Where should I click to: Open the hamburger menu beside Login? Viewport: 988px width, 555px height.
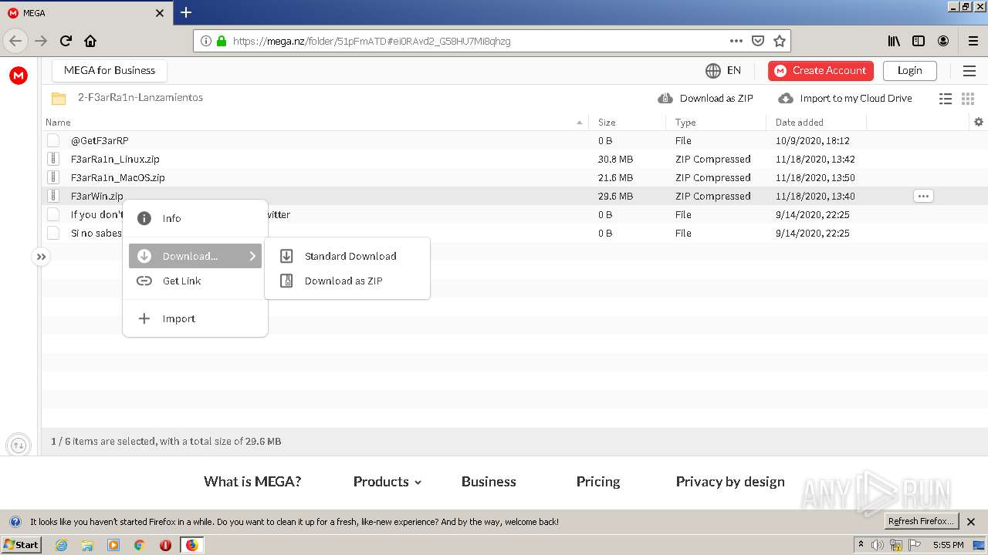[969, 71]
